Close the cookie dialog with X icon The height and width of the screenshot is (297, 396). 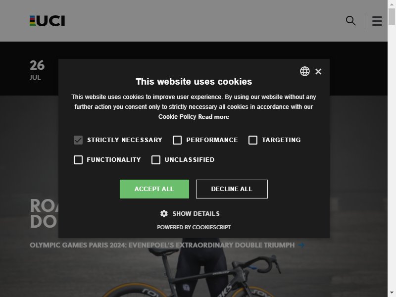pyautogui.click(x=318, y=71)
